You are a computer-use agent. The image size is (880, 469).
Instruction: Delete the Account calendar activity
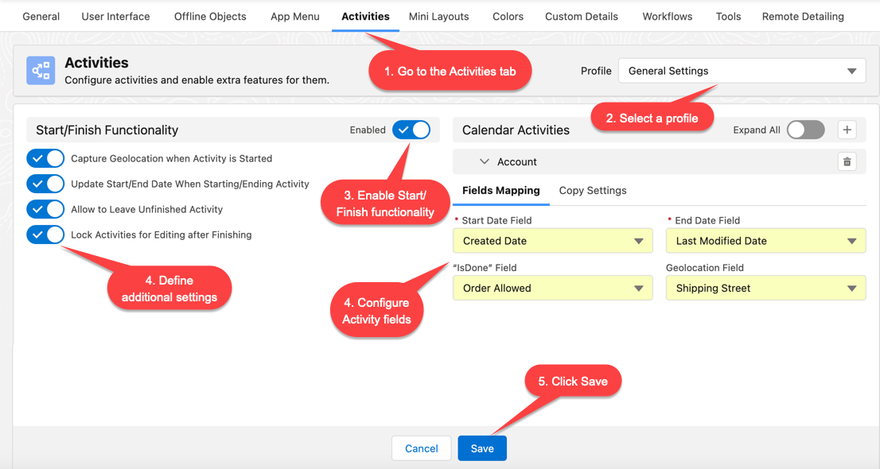tap(847, 161)
